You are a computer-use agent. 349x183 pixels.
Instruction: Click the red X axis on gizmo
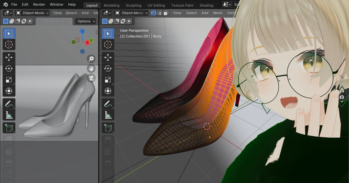tap(87, 43)
